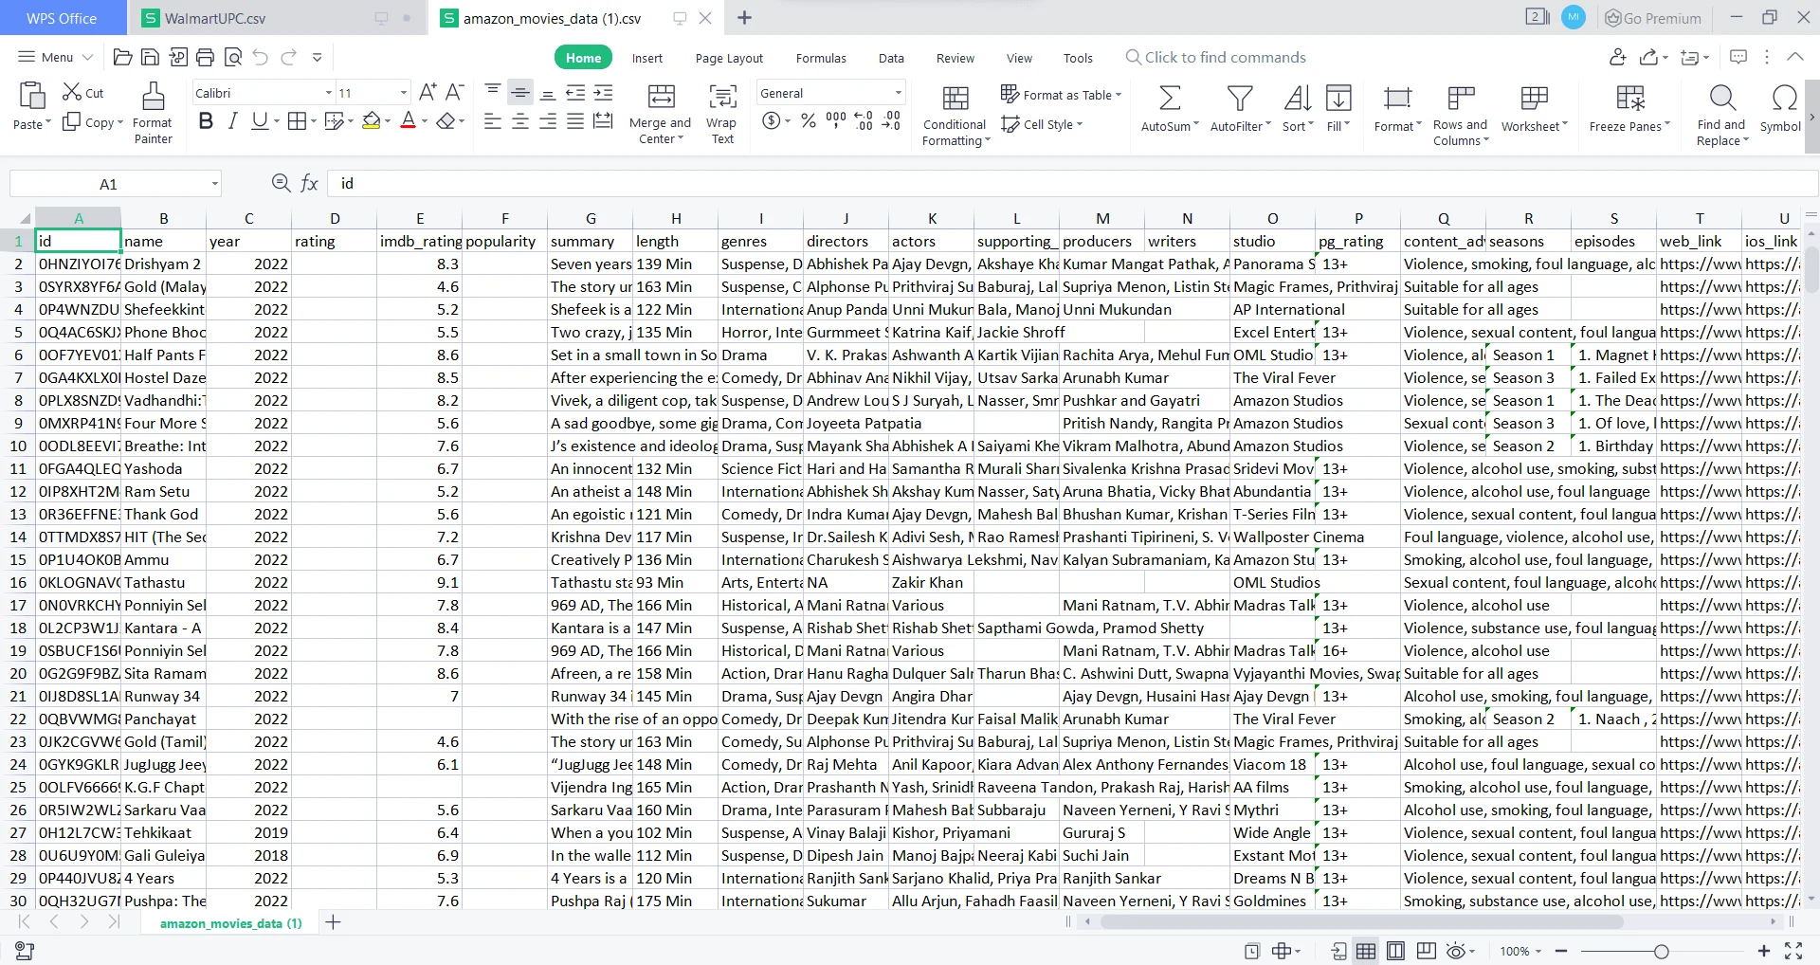Click the zoom magnifier icon beside formula bar
The image size is (1820, 965).
[x=281, y=183]
